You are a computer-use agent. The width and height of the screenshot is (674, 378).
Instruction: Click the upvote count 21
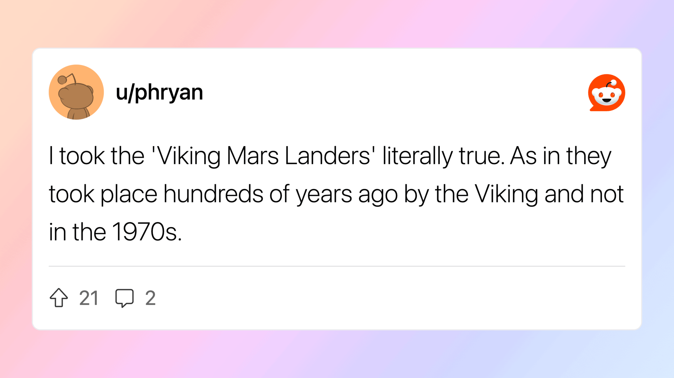[x=89, y=298]
